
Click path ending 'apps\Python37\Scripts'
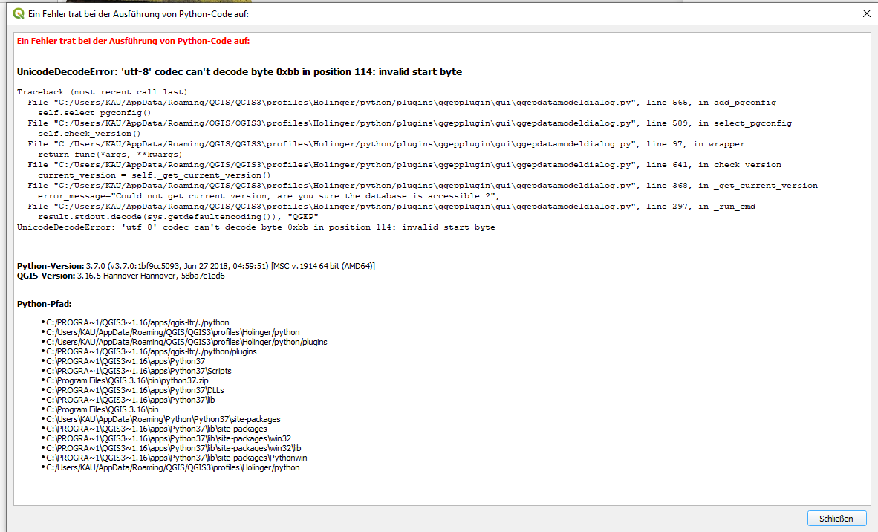139,371
